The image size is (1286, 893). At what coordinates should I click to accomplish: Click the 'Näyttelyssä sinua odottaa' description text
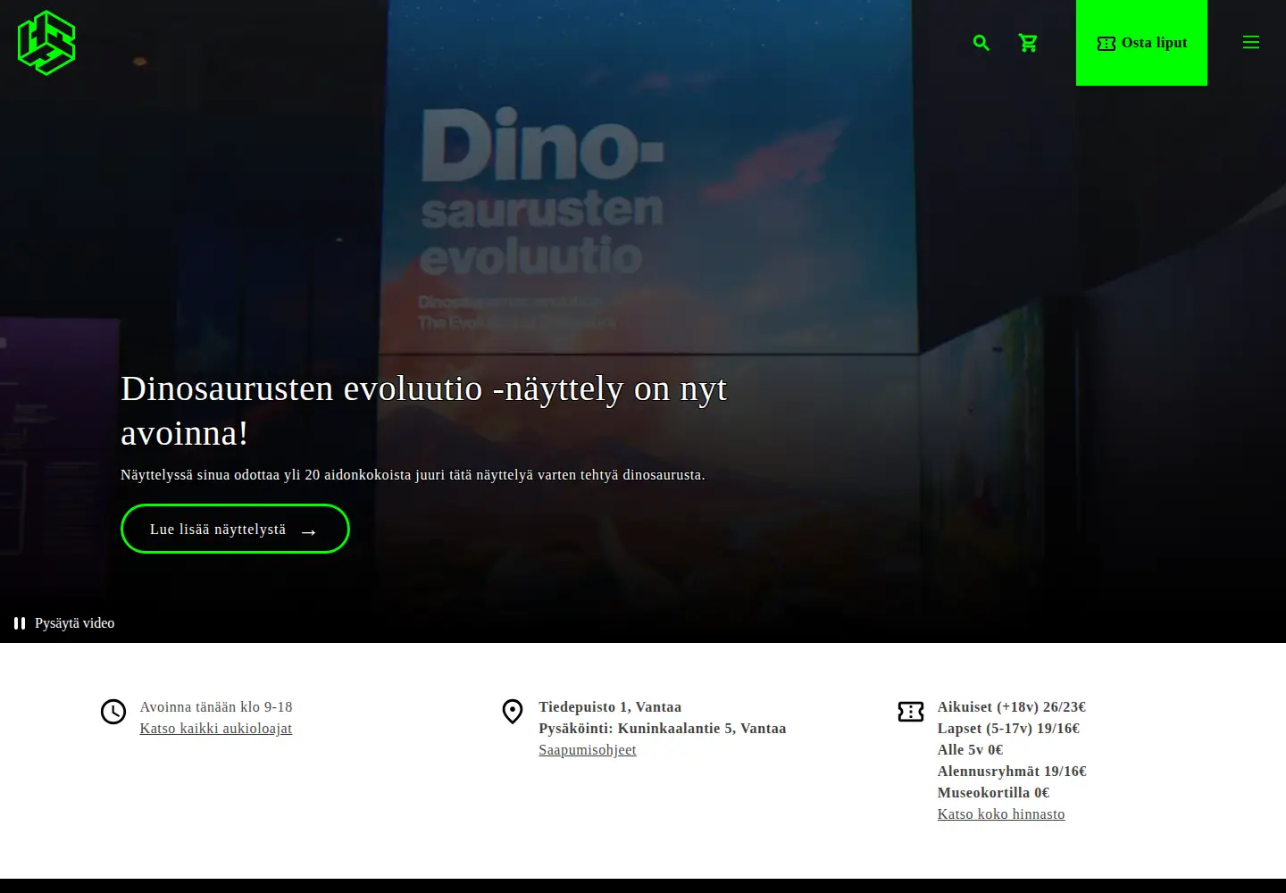[413, 475]
